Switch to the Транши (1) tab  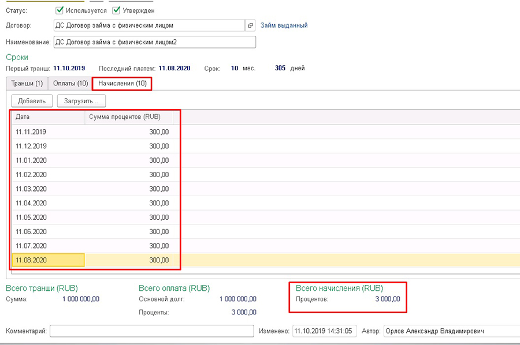(x=27, y=84)
